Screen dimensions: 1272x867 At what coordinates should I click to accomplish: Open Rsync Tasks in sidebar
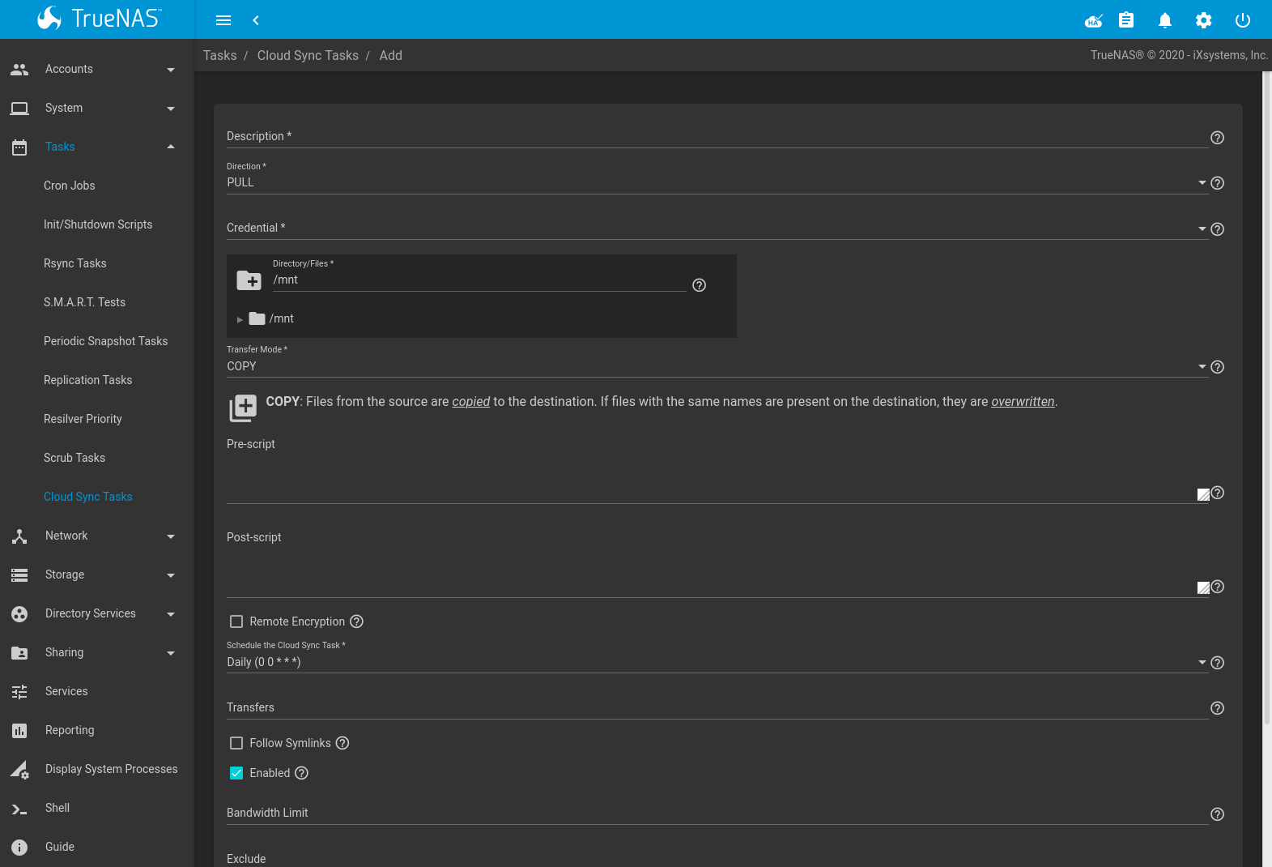75,263
